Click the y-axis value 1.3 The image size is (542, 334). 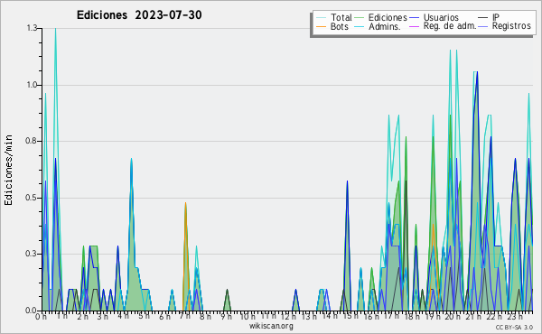tap(32, 28)
